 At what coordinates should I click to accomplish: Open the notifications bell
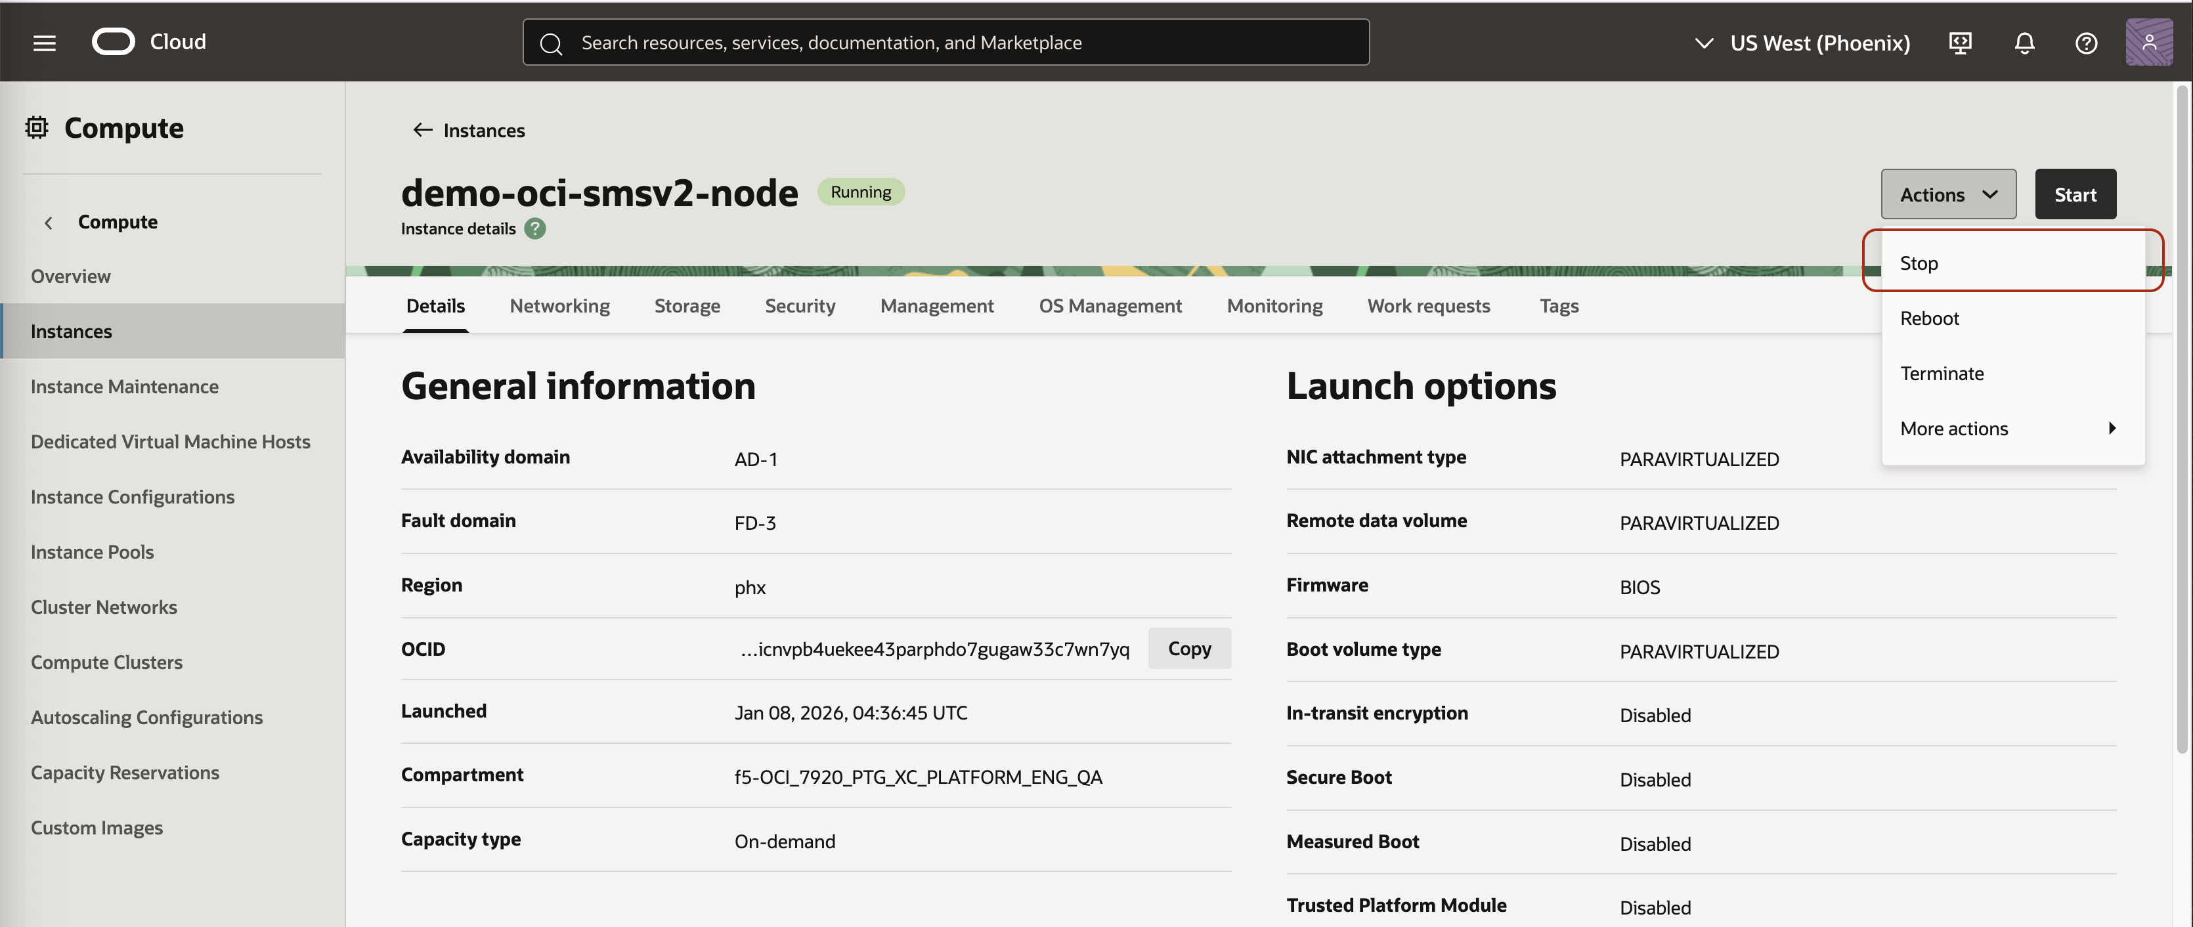(x=2024, y=42)
